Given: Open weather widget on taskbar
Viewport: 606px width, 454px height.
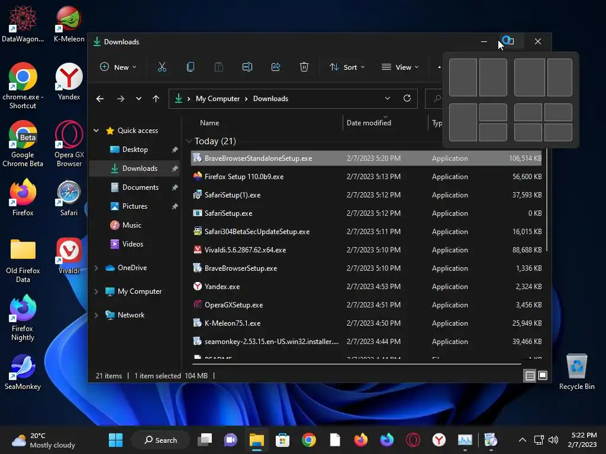Looking at the screenshot, I should 43,440.
